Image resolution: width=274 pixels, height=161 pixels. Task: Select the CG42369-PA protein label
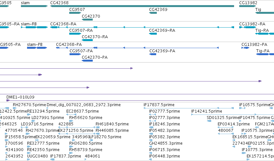point(162,51)
